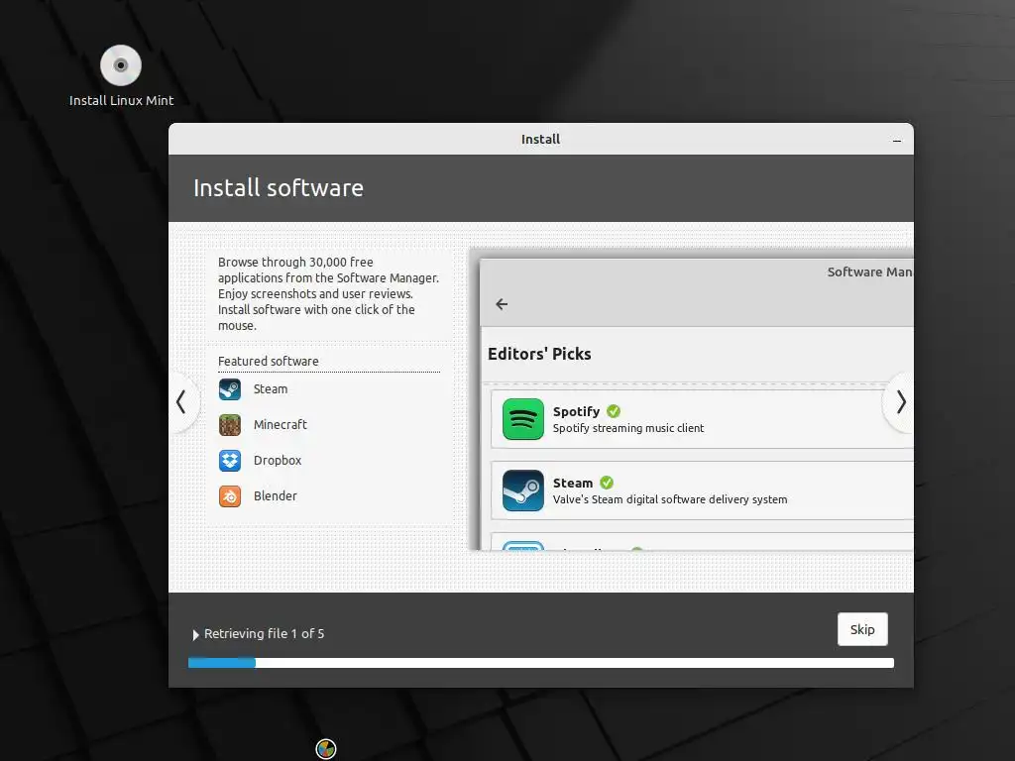Click the green verified badge beside Spotify
This screenshot has height=761, width=1015.
(614, 411)
